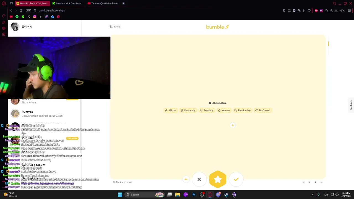Image resolution: width=354 pixels, height=199 pixels.
Task: Pass on Alara with the X button
Action: pos(199,179)
